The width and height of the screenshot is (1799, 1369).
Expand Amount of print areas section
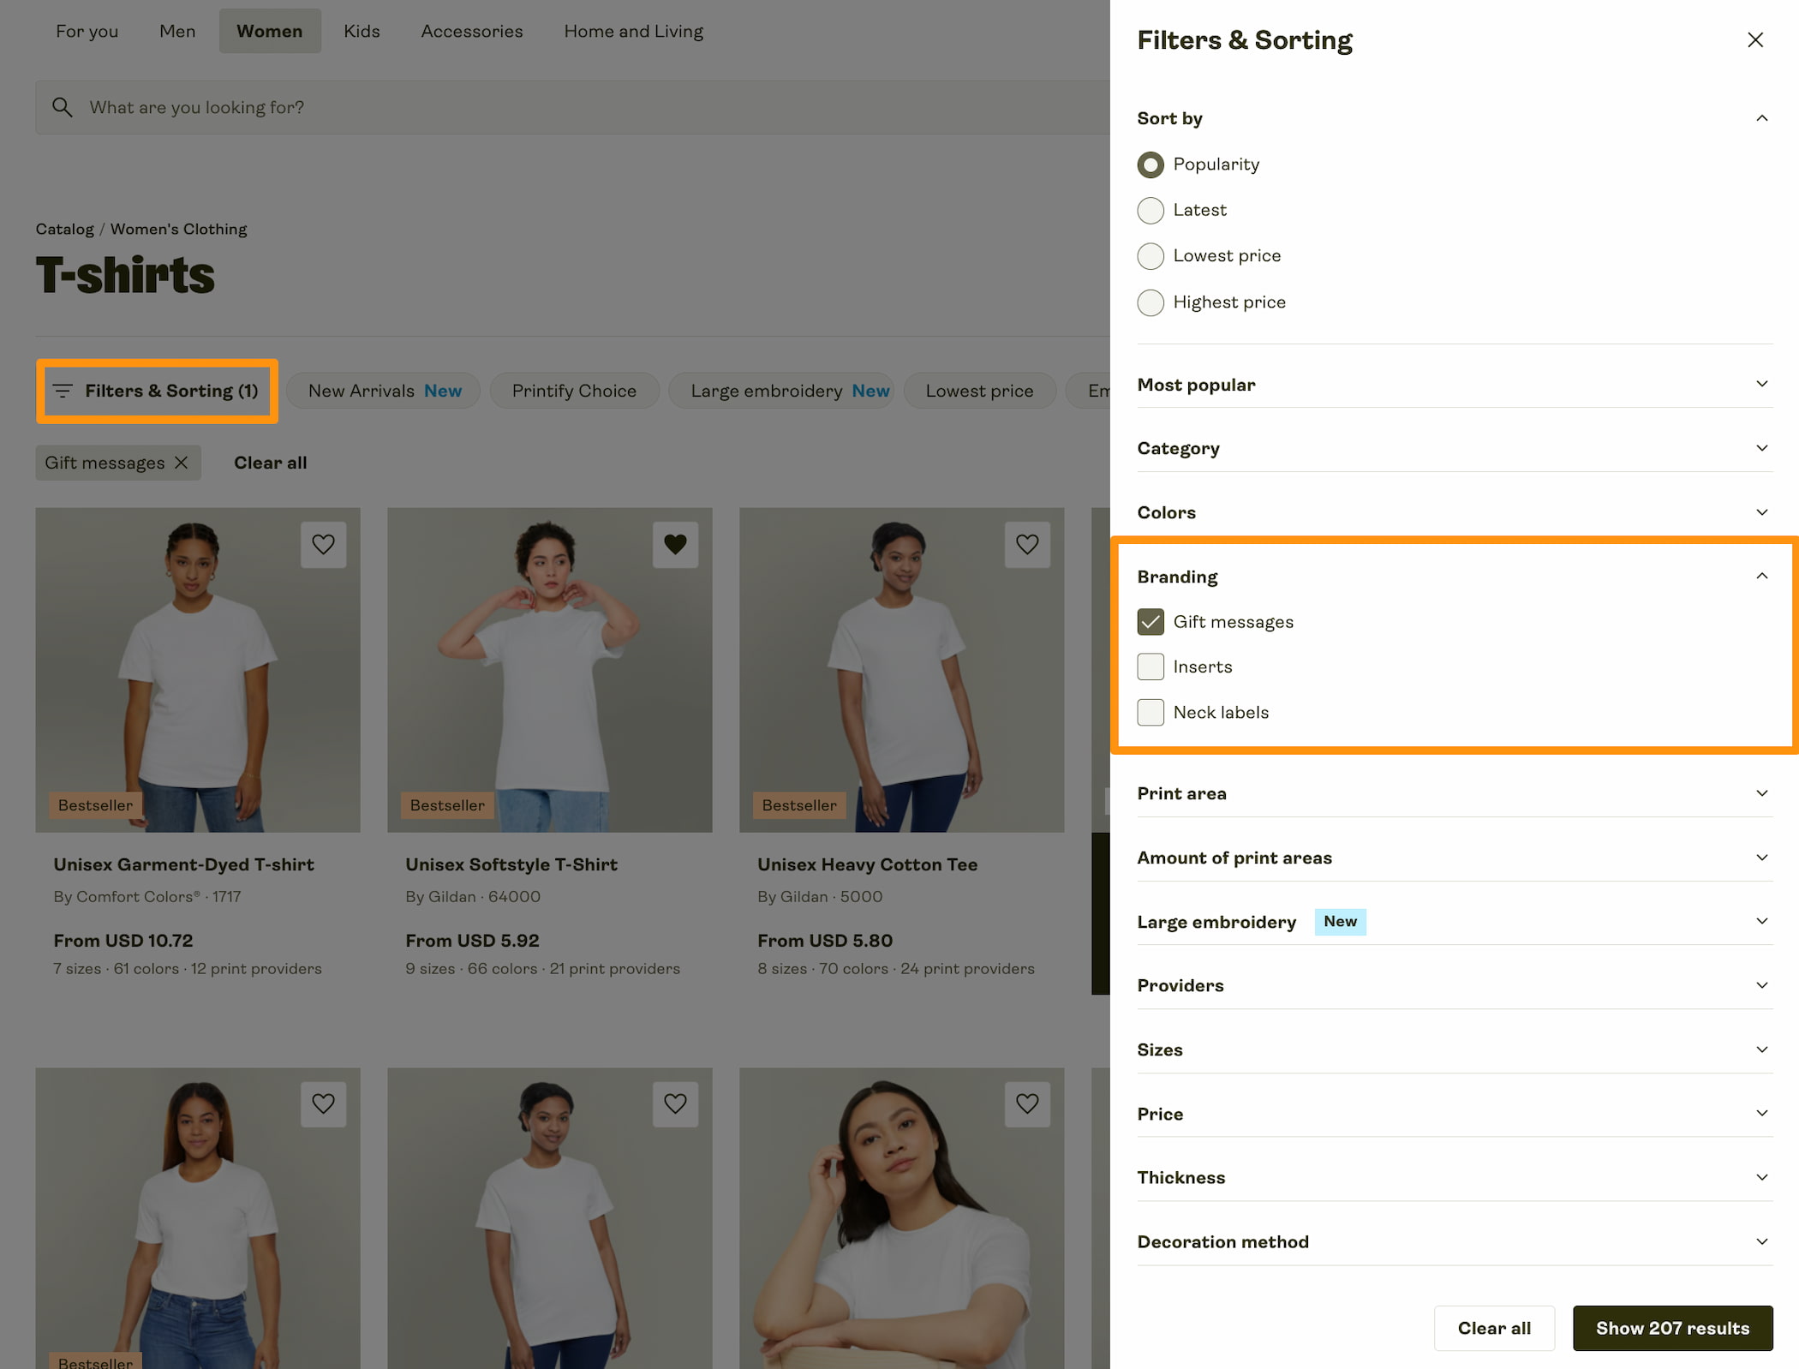click(1455, 858)
